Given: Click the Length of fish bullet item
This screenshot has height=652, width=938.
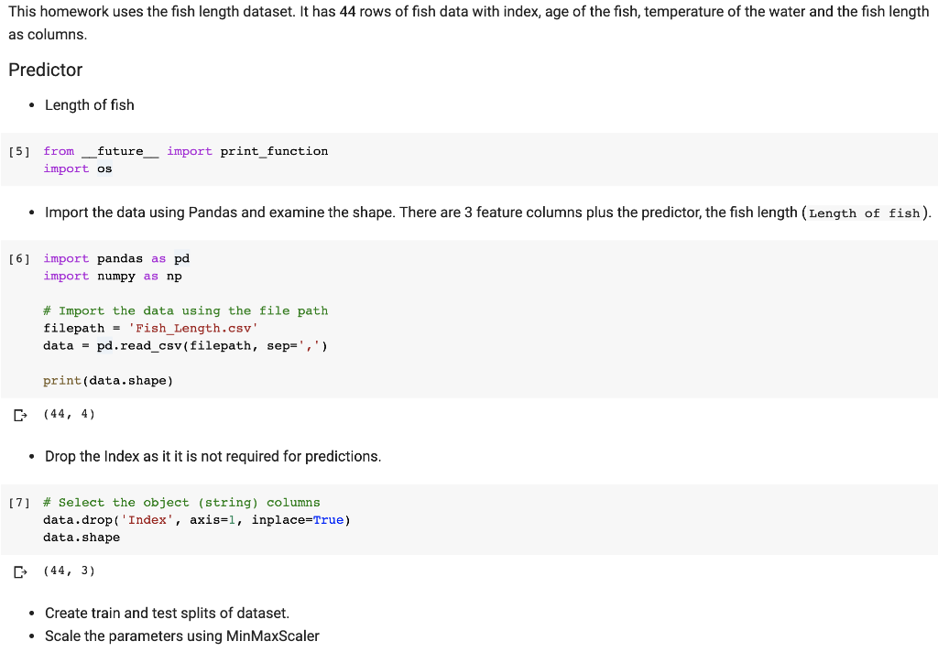Looking at the screenshot, I should (x=89, y=104).
